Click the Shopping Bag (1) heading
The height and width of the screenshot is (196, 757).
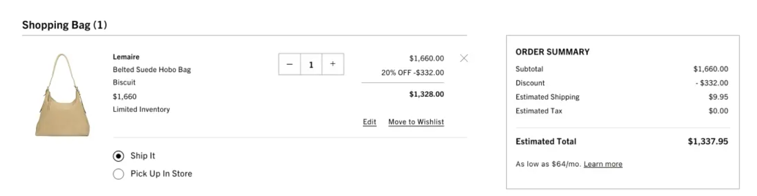64,25
